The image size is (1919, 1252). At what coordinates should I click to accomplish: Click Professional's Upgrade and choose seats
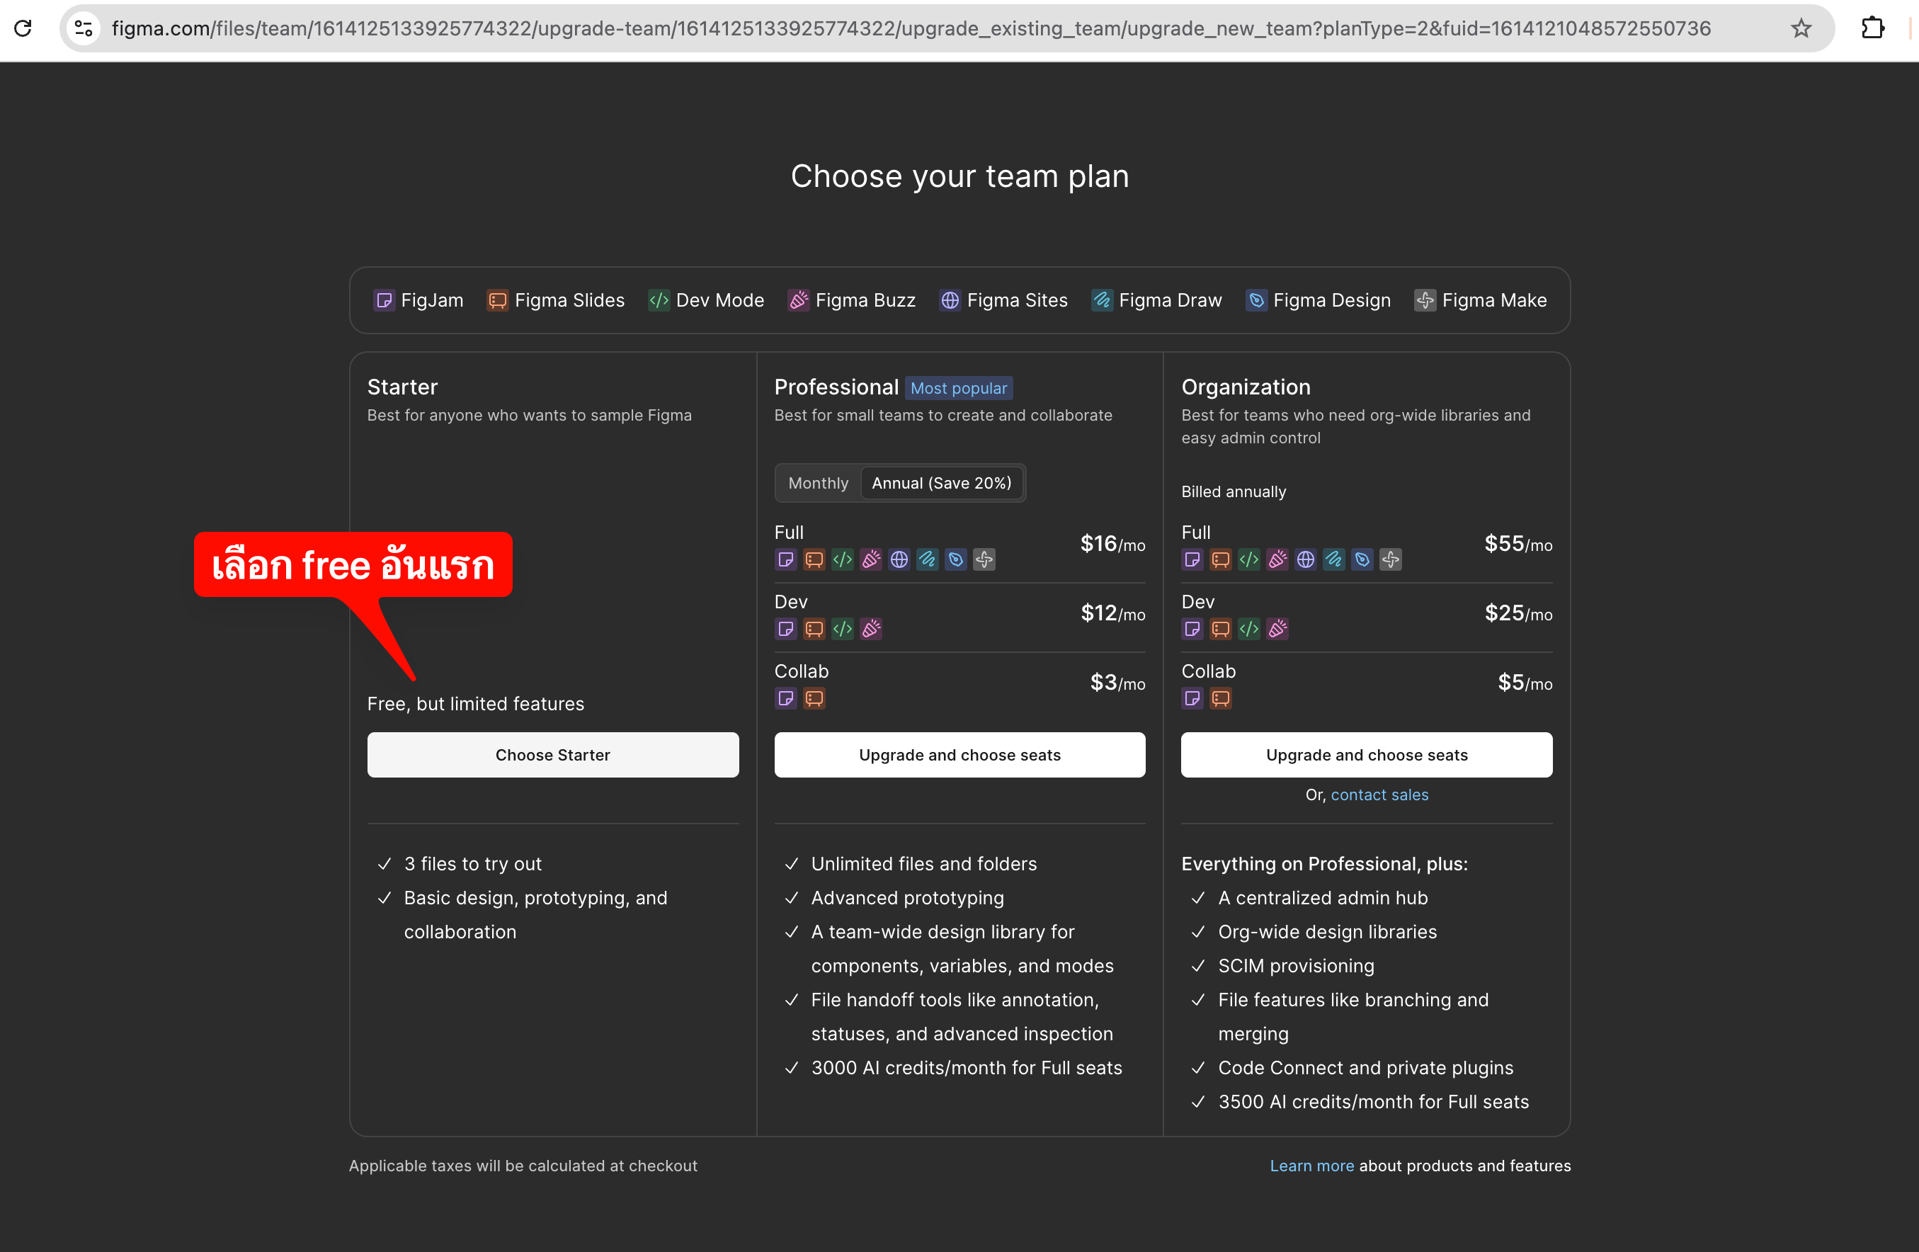[959, 755]
